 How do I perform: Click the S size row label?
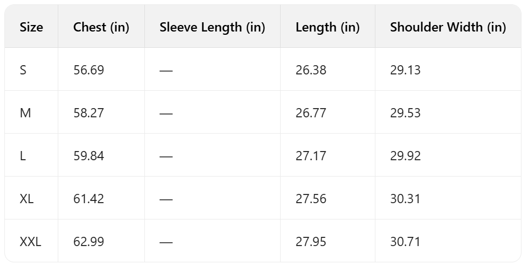click(x=23, y=70)
